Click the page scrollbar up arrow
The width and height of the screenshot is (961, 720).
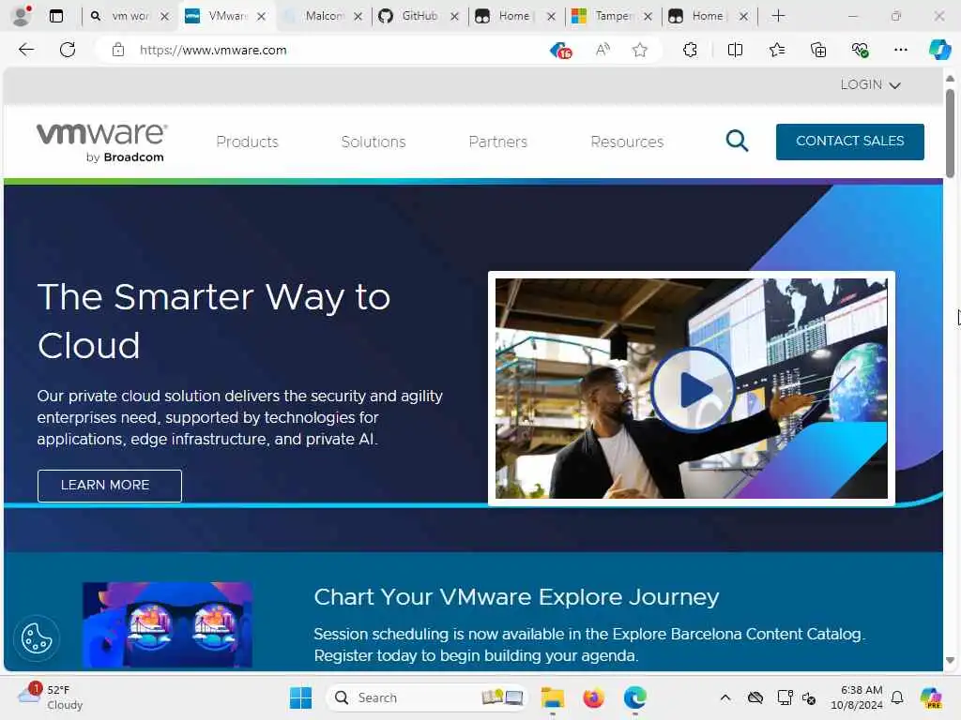950,79
